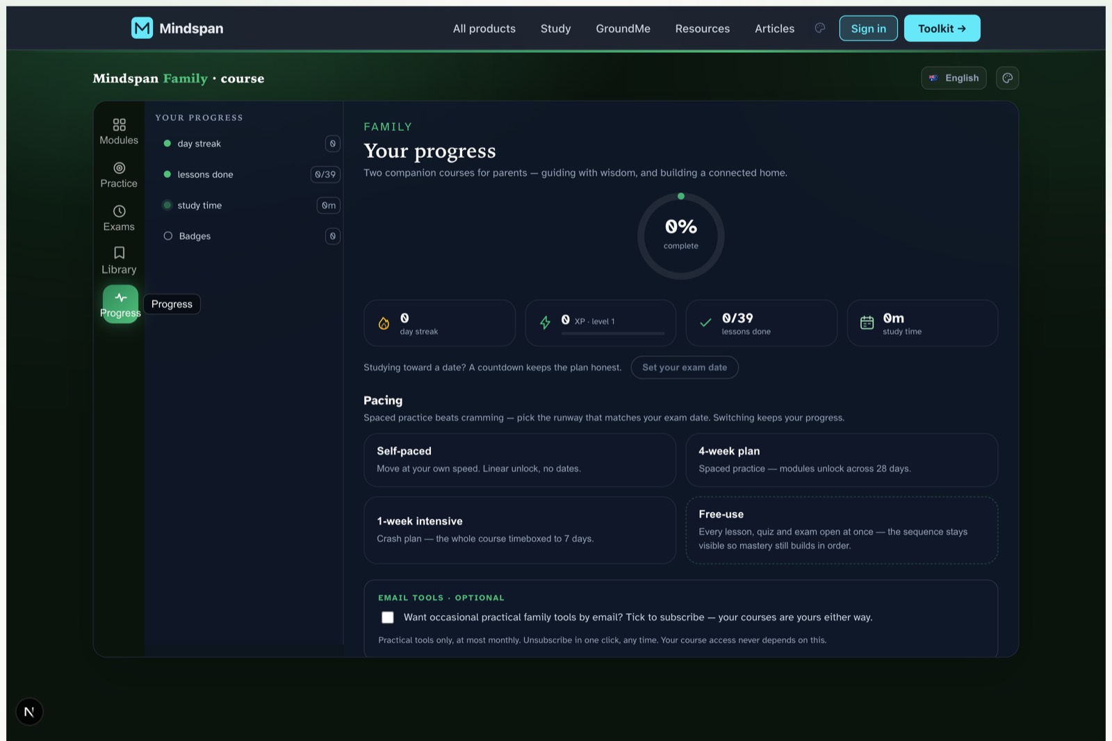Click the checkmark lessons done icon
This screenshot has height=741, width=1112.
(705, 323)
